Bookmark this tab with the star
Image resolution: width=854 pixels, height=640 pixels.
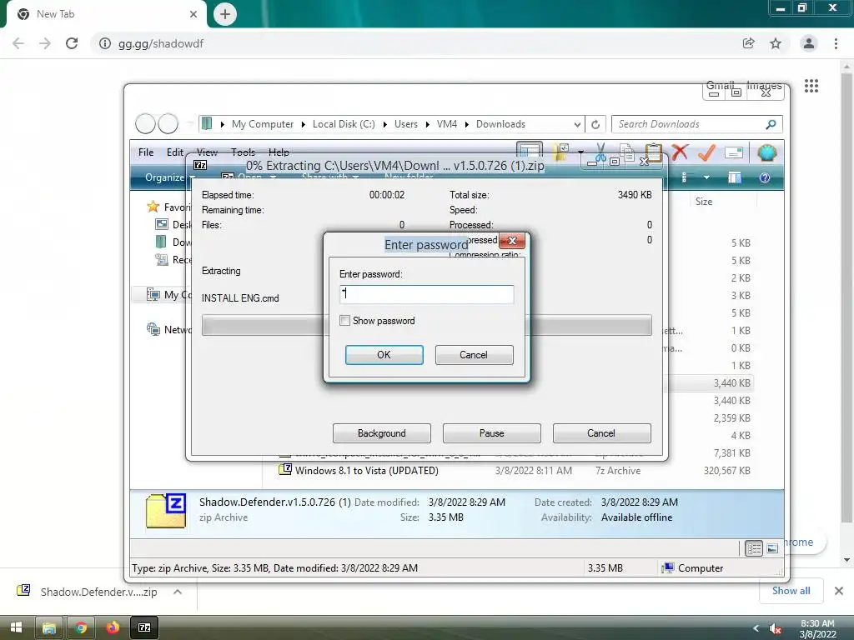coord(776,43)
